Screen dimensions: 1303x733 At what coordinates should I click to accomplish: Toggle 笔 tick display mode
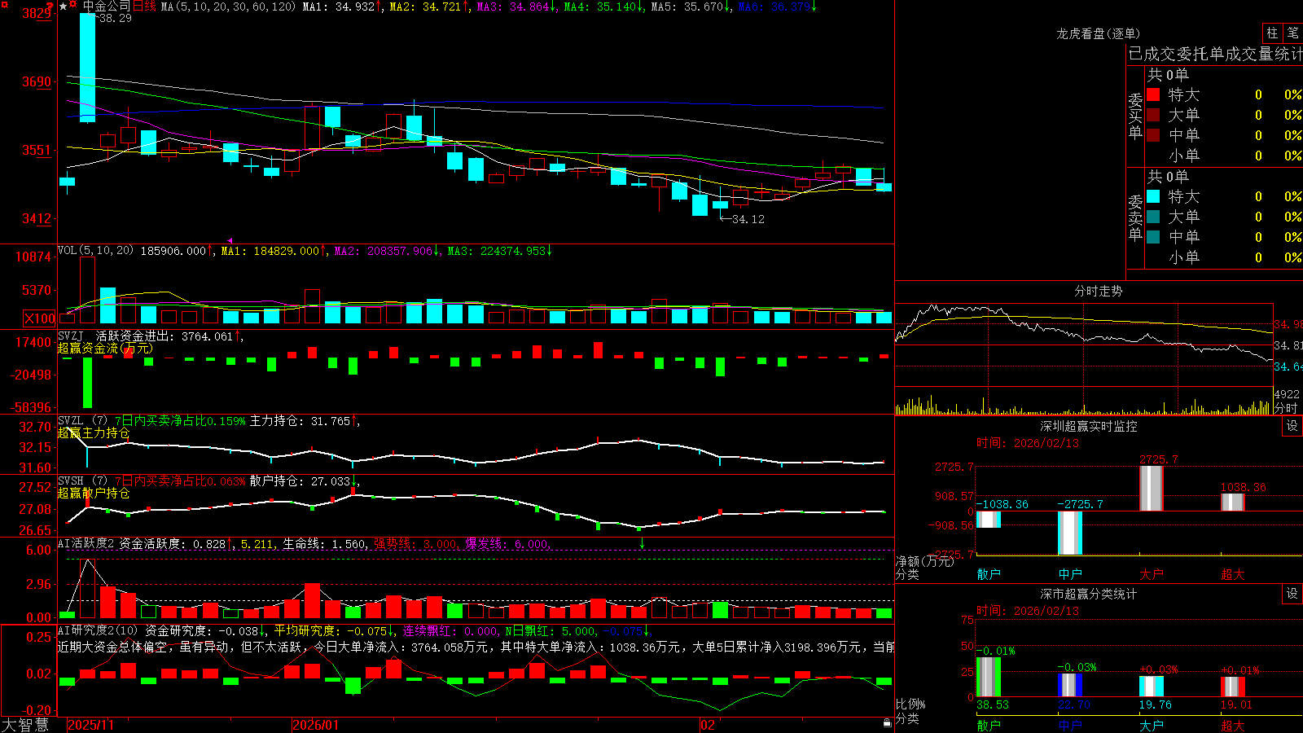(x=1293, y=33)
